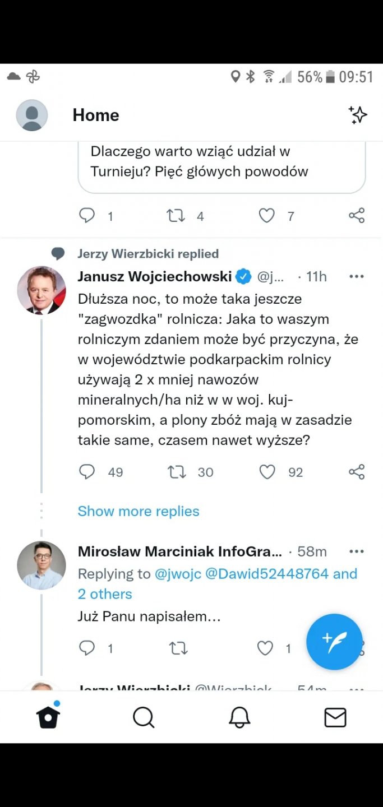Open more options for Janusz Wojciechowski's tweet
This screenshot has height=807, width=383.
(x=357, y=276)
